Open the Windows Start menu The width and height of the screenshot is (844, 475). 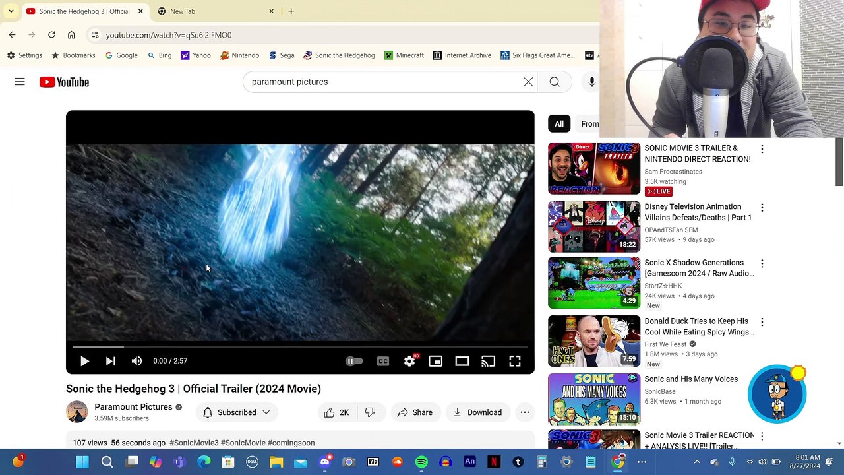[82, 462]
